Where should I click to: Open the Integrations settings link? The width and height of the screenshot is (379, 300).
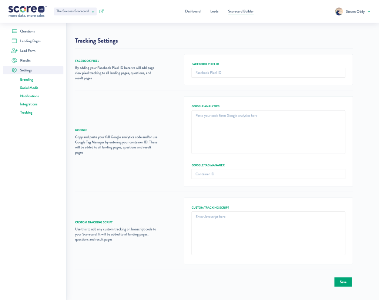(28, 104)
